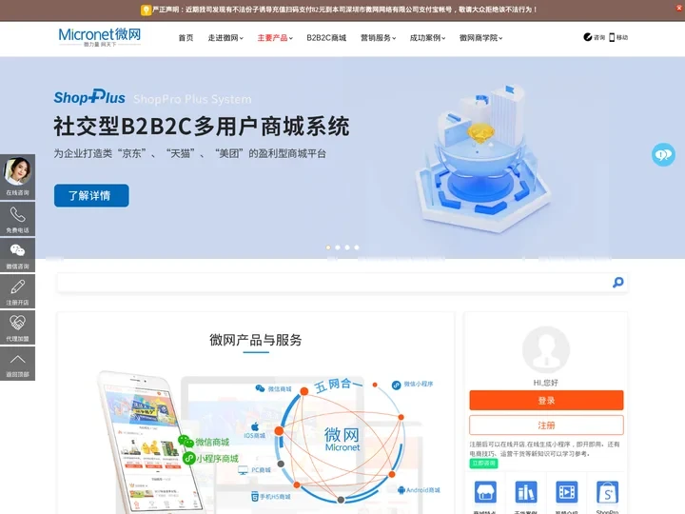Open the floating chat bubble icon
Screen dimensions: 685x514
pyautogui.click(x=663, y=155)
